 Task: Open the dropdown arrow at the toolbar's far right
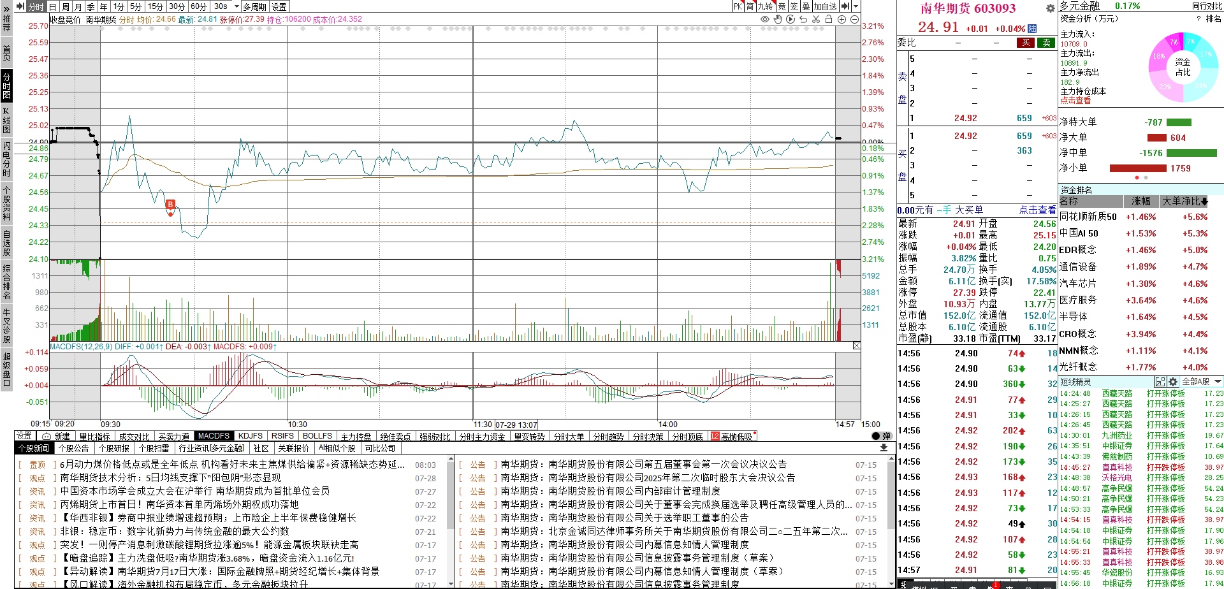[856, 6]
